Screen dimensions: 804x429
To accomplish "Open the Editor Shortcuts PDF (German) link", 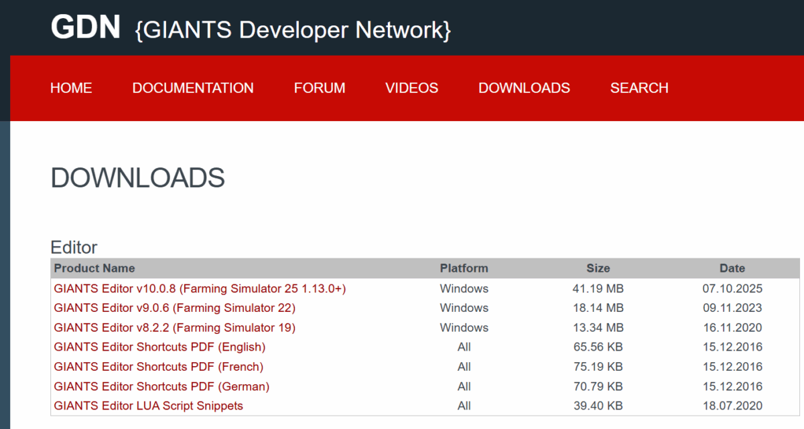I will [161, 387].
